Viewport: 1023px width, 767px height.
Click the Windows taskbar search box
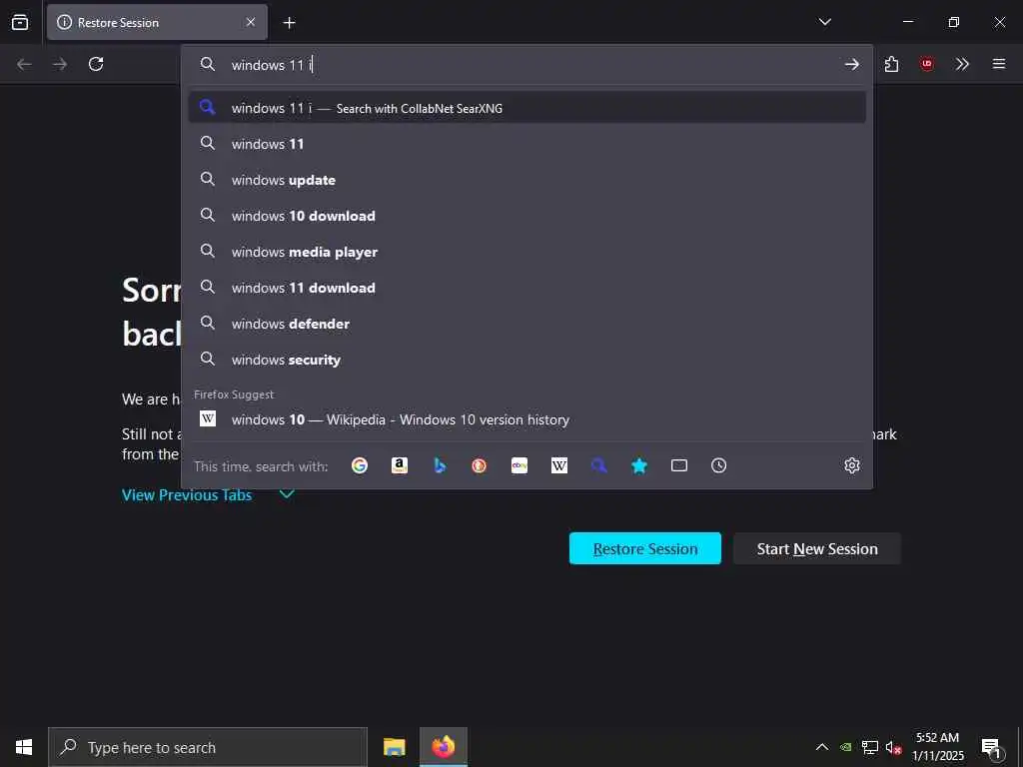pos(208,747)
